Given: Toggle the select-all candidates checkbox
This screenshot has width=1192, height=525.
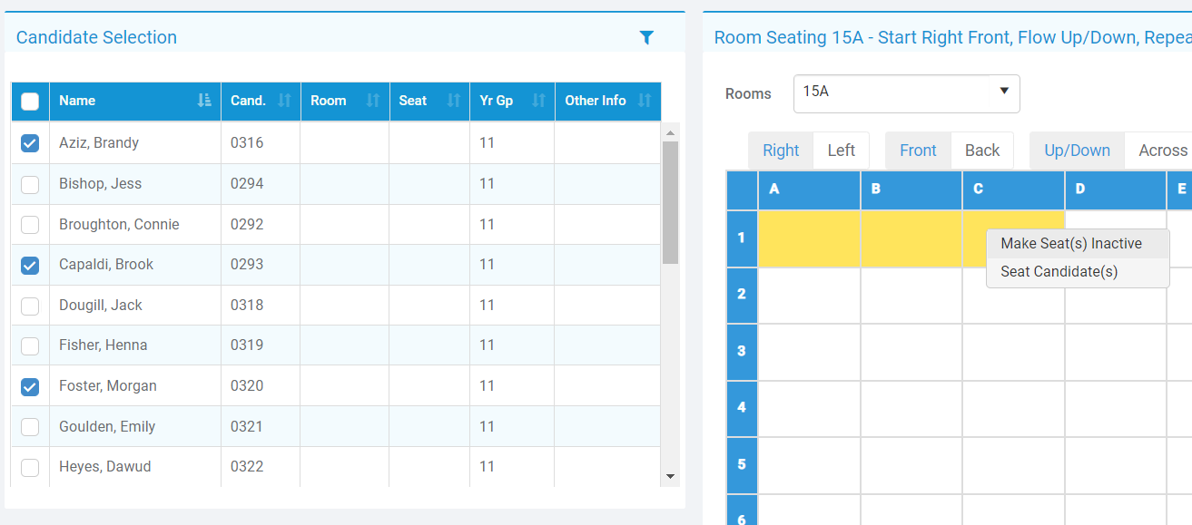Looking at the screenshot, I should [29, 101].
